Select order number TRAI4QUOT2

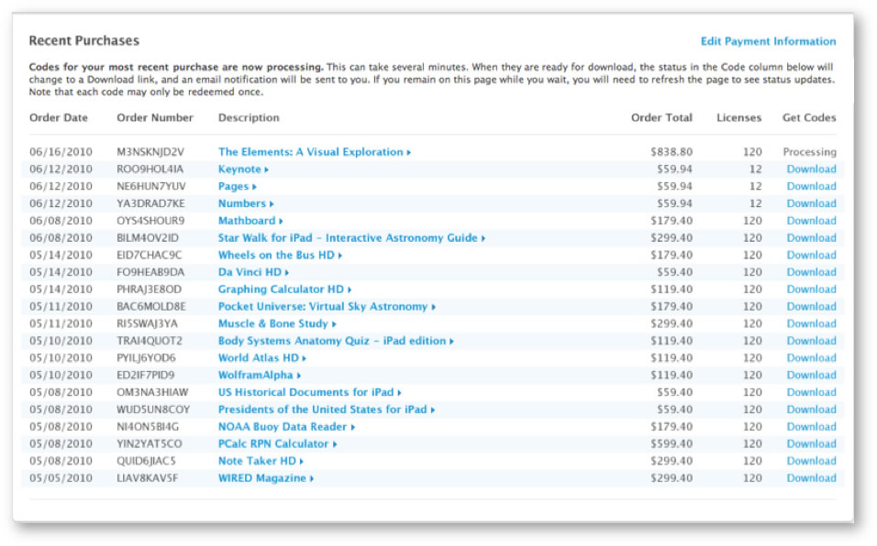click(150, 341)
